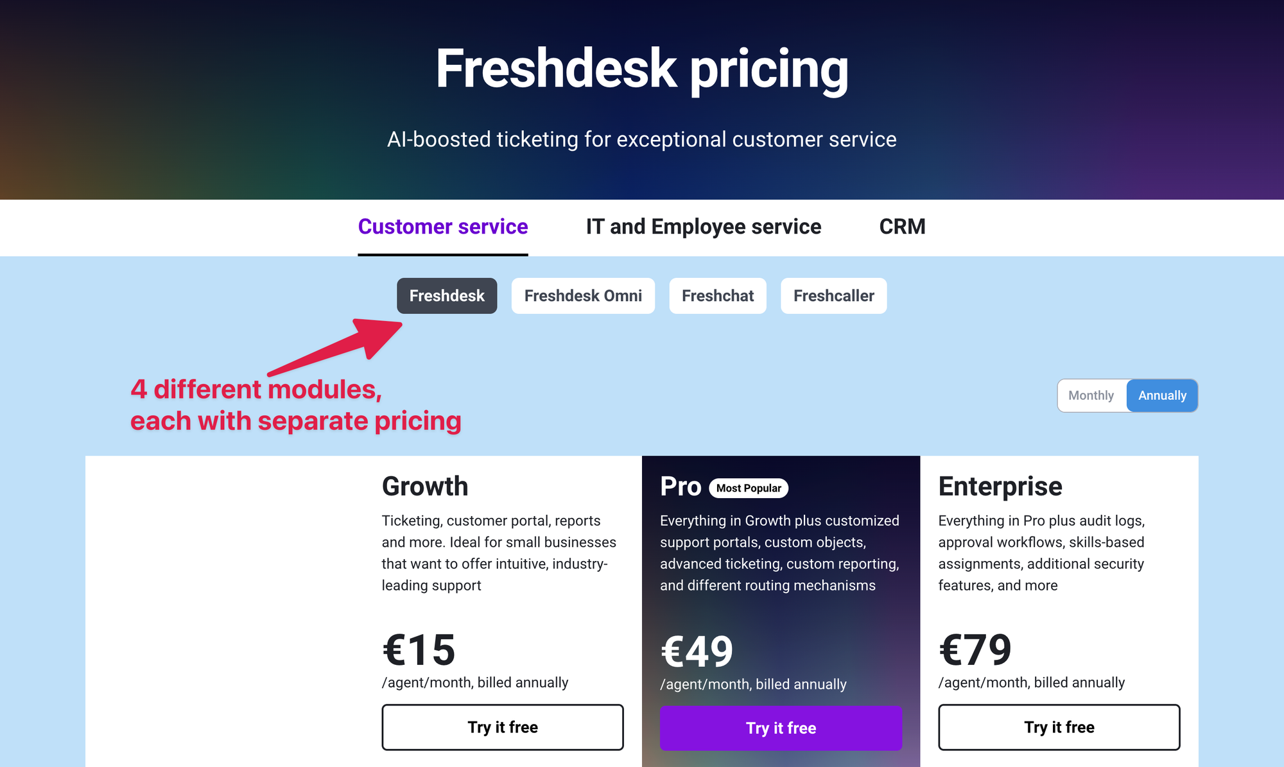Switch to the IT and Employee service tab
Viewport: 1284px width, 767px height.
704,227
